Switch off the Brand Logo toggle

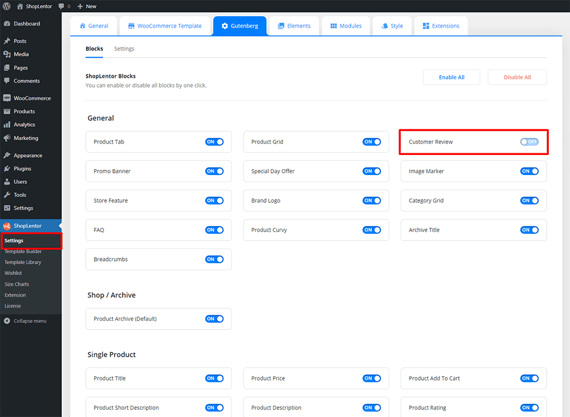[x=371, y=201]
